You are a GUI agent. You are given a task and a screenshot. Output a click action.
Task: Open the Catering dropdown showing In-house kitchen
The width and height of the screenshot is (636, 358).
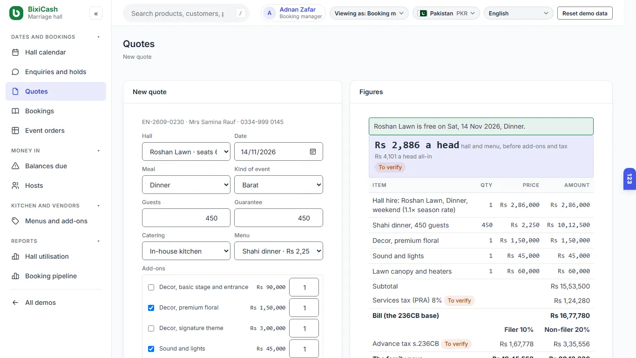(x=186, y=251)
